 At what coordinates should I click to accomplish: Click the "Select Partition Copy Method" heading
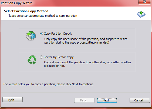click(26, 11)
